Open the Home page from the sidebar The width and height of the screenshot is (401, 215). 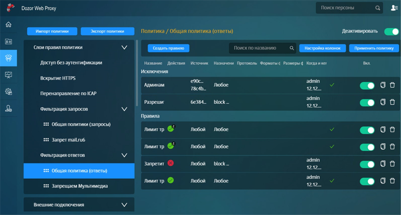(x=9, y=25)
